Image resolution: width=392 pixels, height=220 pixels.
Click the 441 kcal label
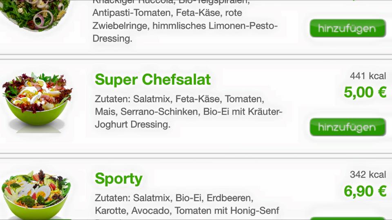point(368,76)
